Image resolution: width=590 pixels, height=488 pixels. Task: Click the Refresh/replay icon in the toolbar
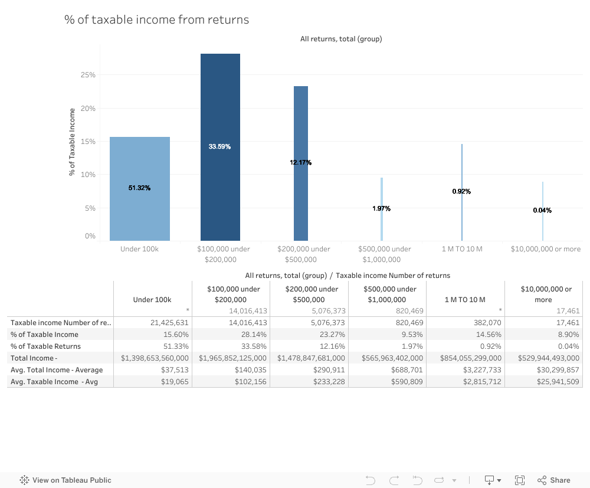[439, 480]
